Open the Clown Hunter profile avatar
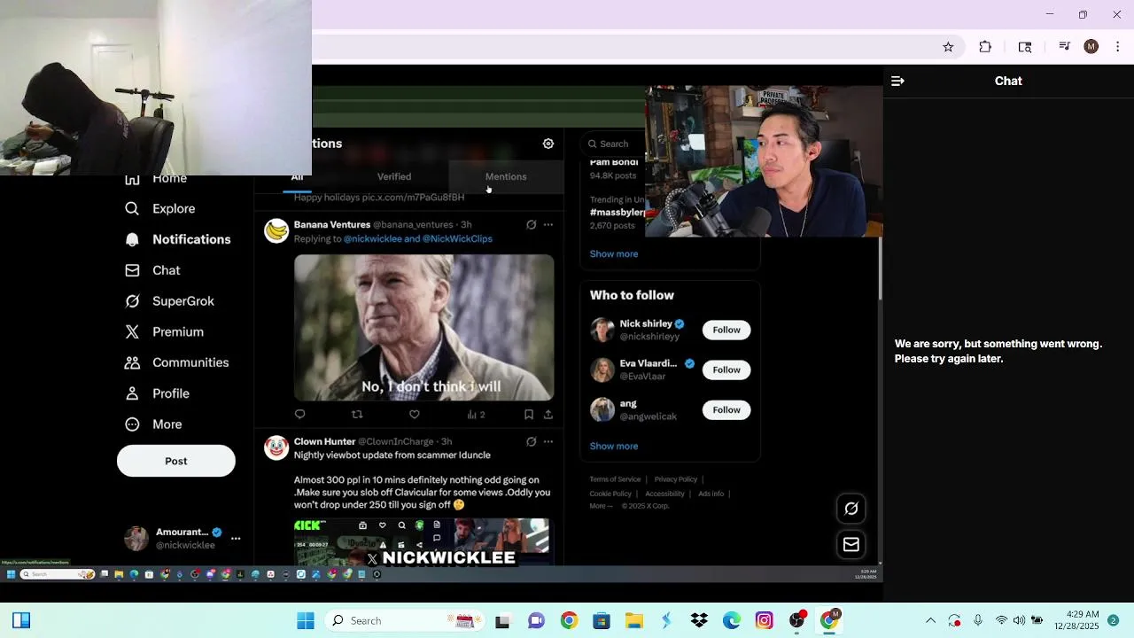 pyautogui.click(x=276, y=447)
